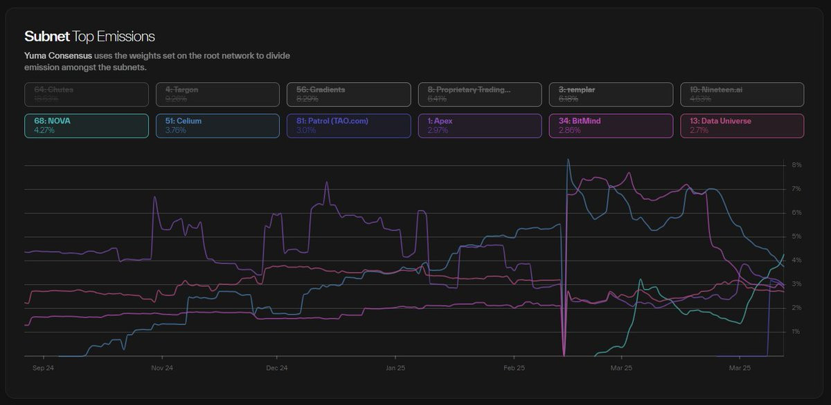Click the Feb 25 x-axis label
Screen dimensions: 831x405
tap(515, 368)
